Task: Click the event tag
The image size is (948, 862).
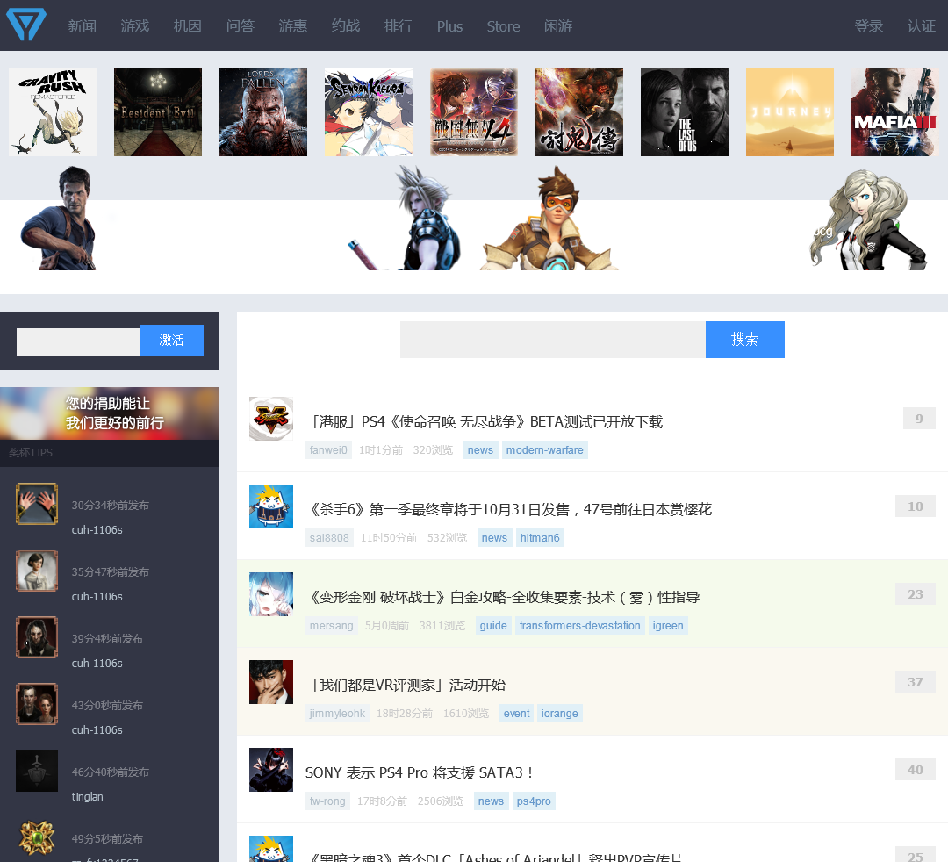Action: point(516,714)
